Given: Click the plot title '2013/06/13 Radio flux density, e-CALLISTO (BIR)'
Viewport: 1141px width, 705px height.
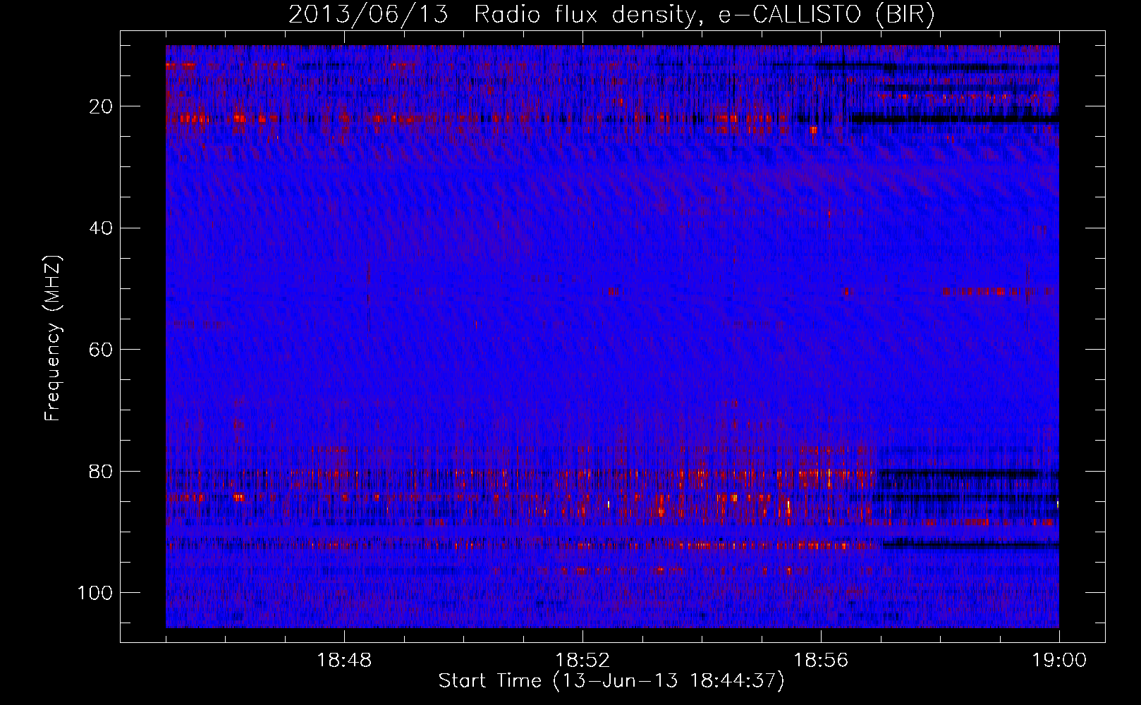Looking at the screenshot, I should [611, 15].
